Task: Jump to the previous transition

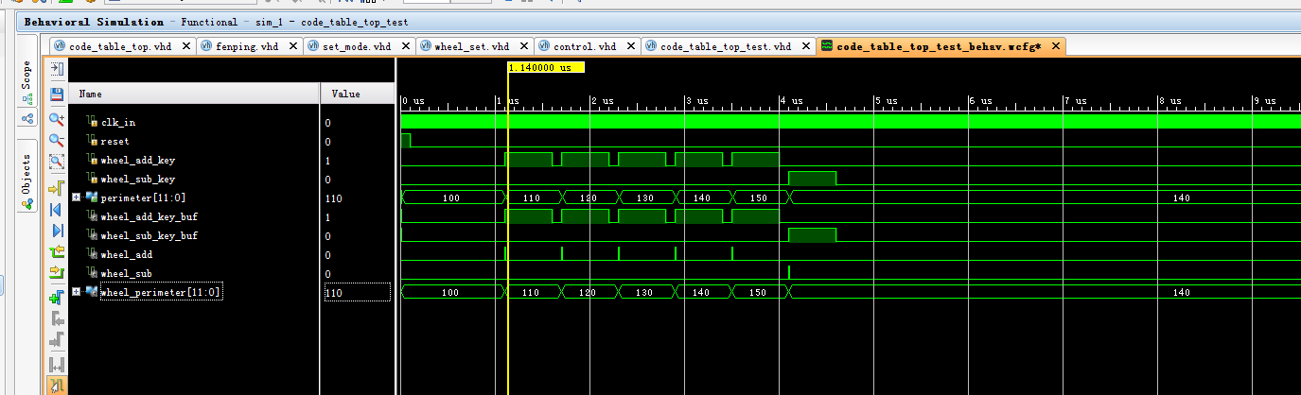Action: [56, 252]
